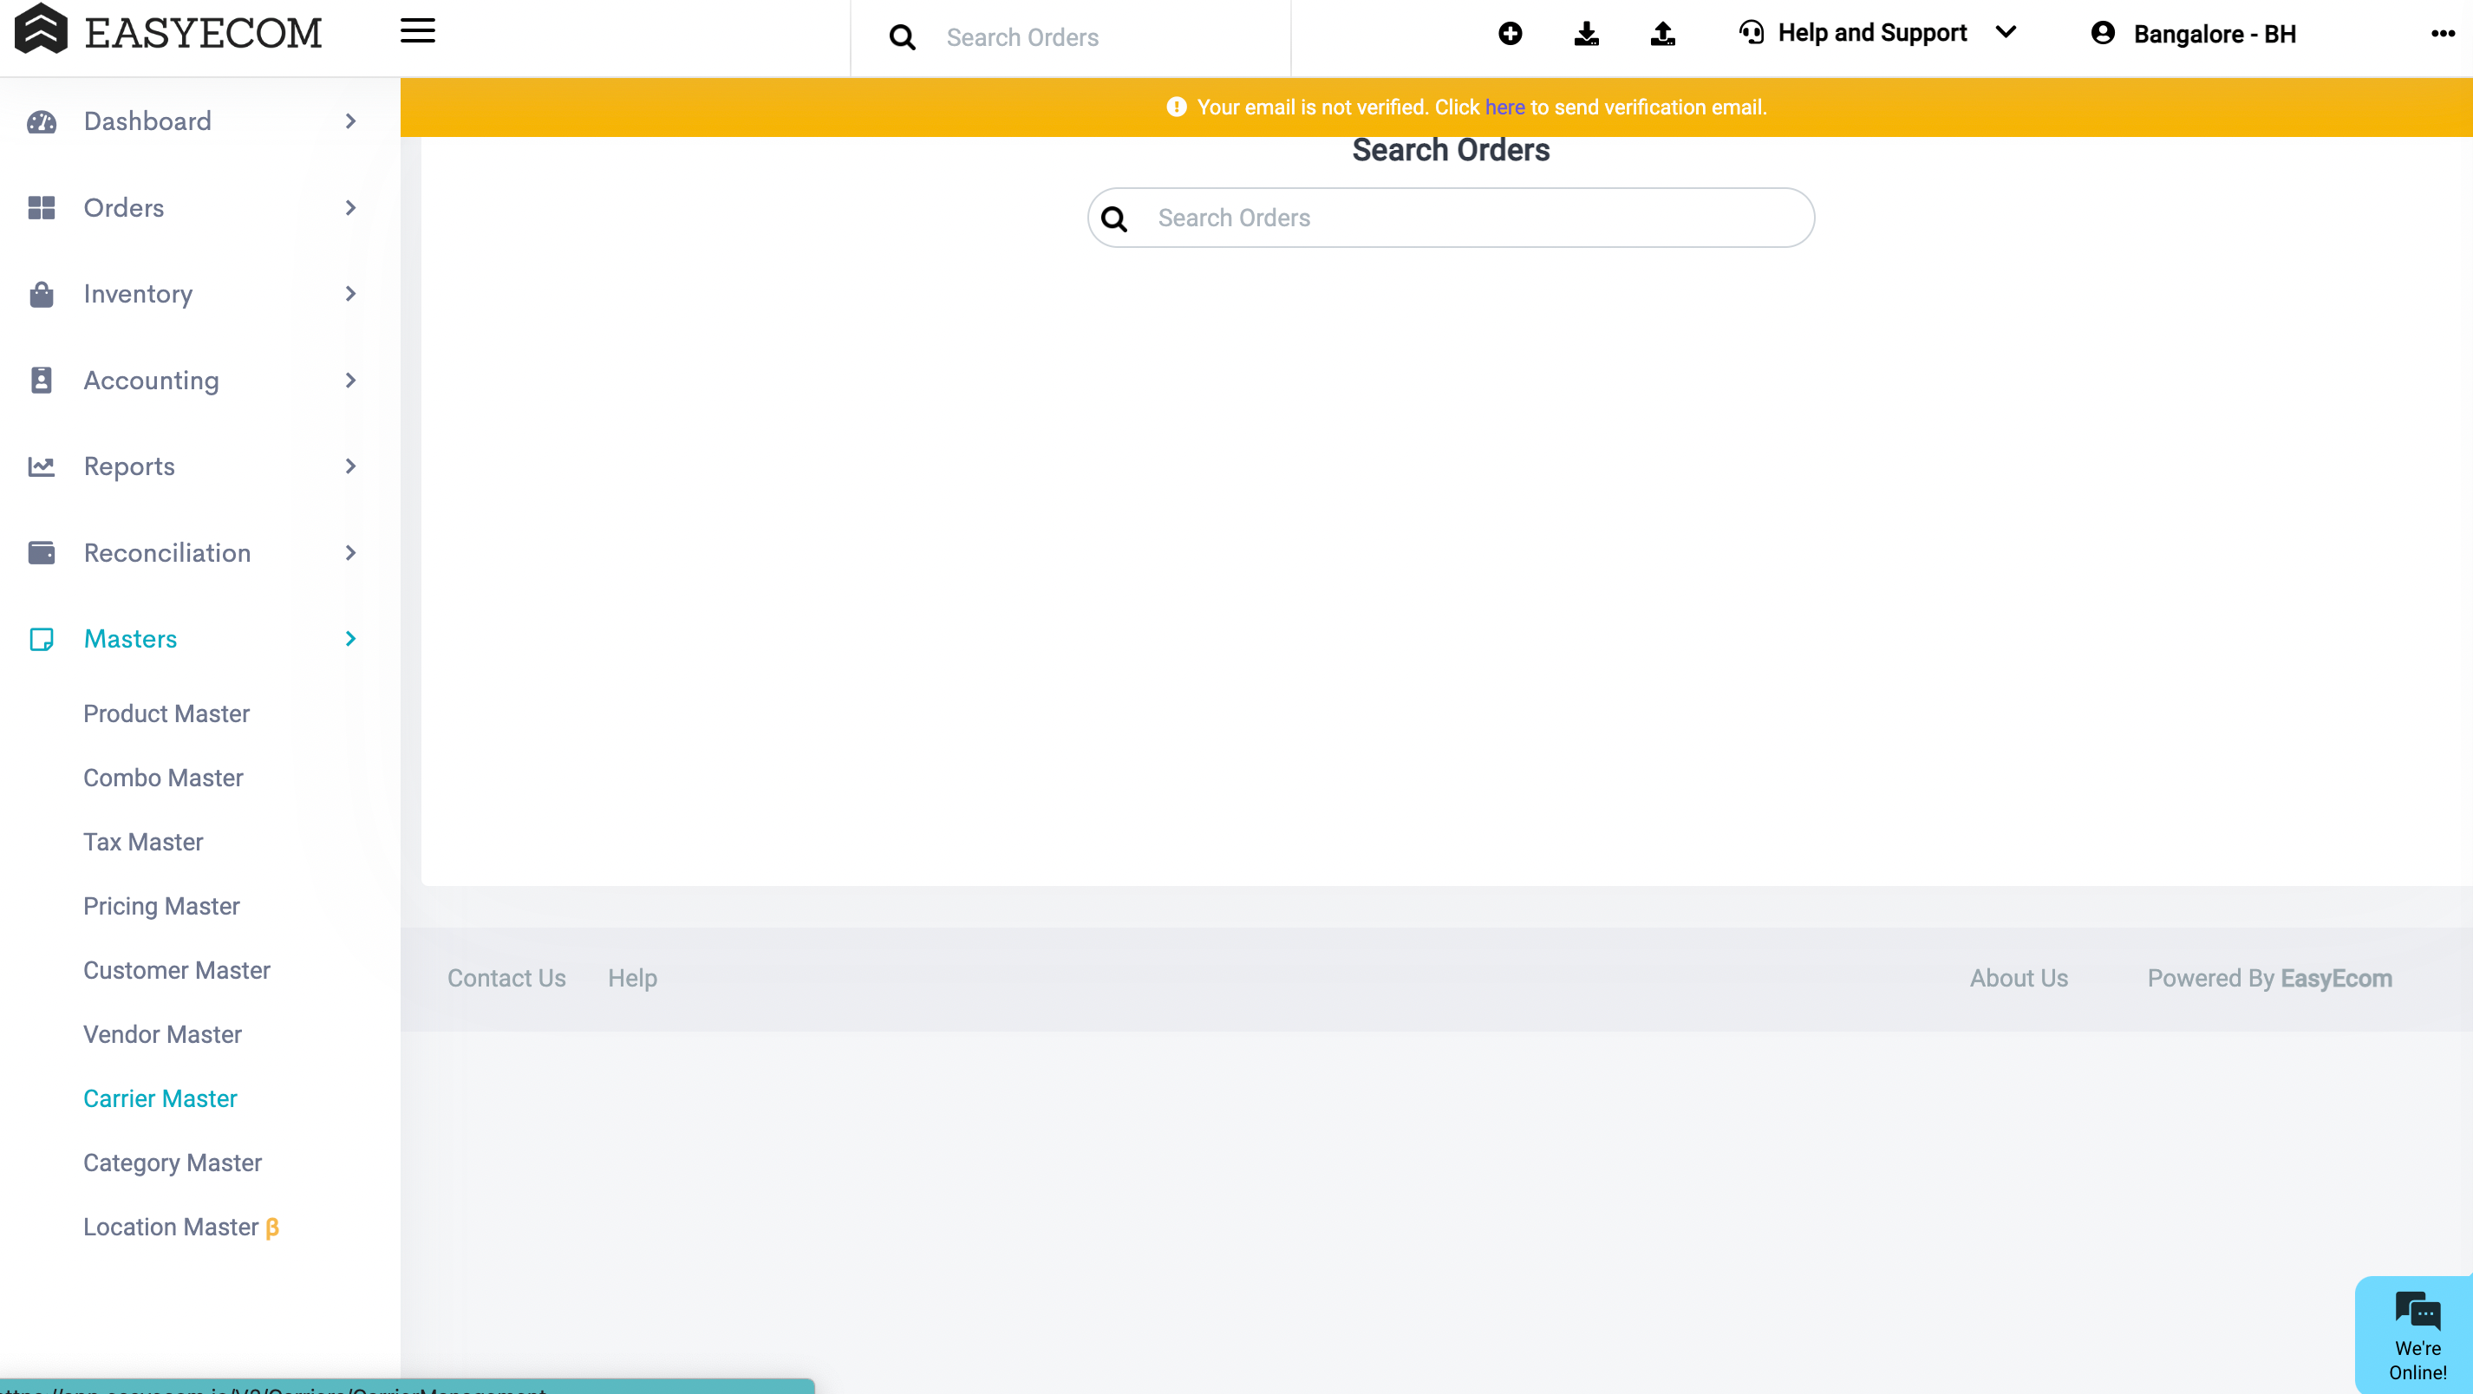Screen dimensions: 2473x1394
Task: Focus the main Search Orders input field
Action: pos(1451,218)
